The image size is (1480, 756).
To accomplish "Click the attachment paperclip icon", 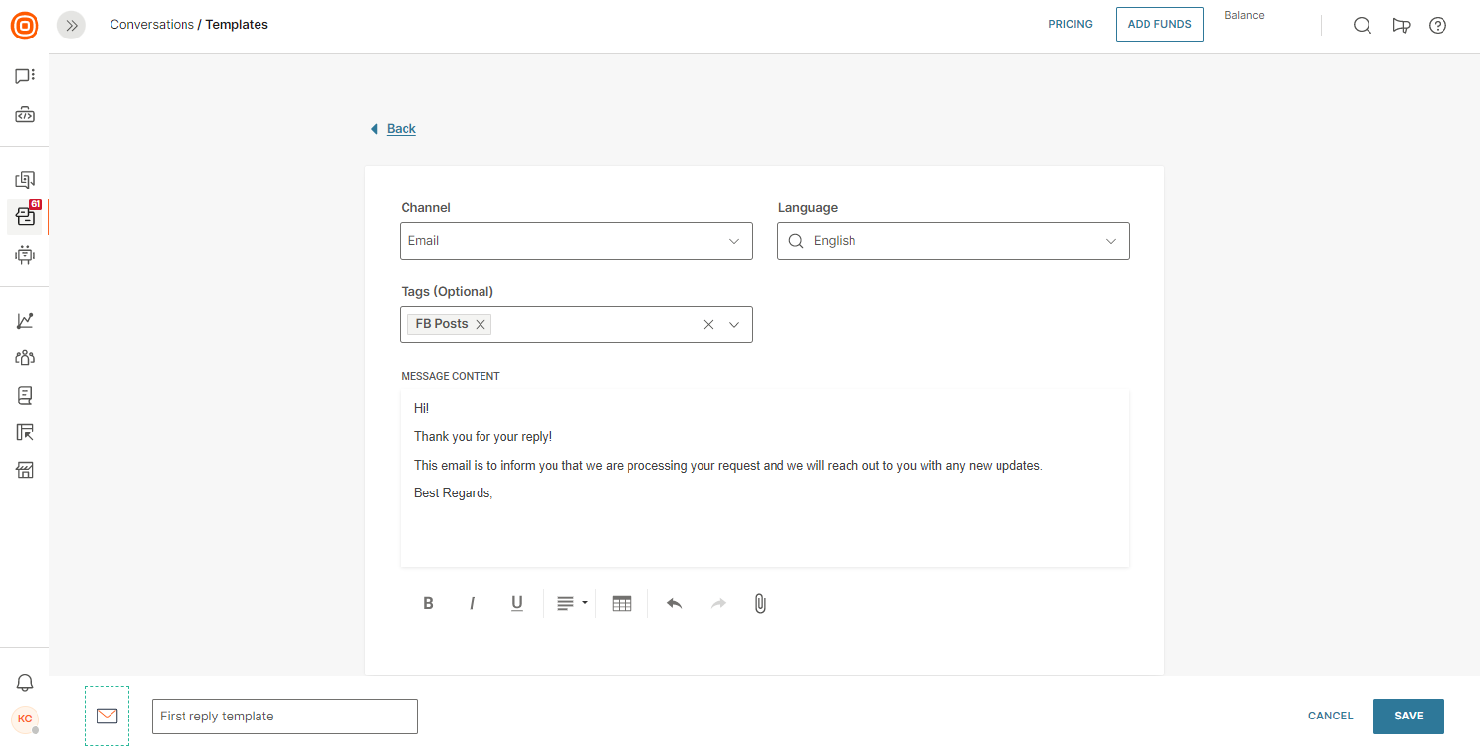I will [760, 604].
